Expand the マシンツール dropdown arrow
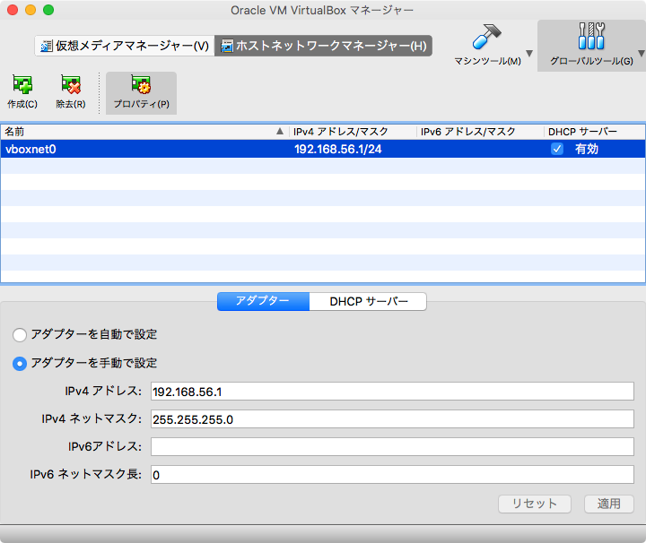 pyautogui.click(x=530, y=54)
